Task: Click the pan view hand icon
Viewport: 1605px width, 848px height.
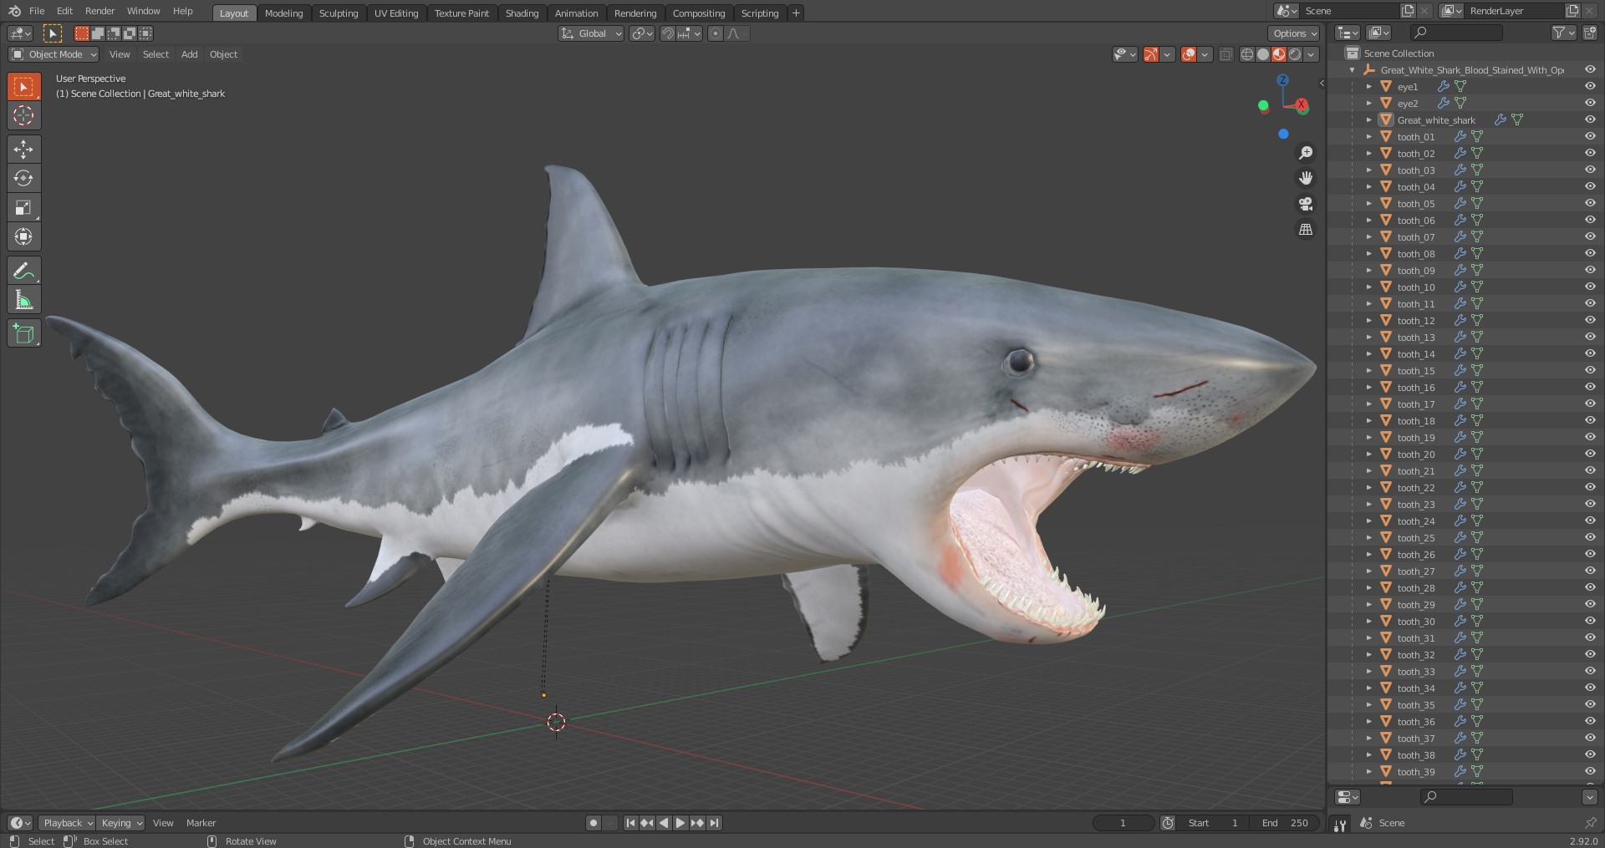Action: (x=1305, y=178)
